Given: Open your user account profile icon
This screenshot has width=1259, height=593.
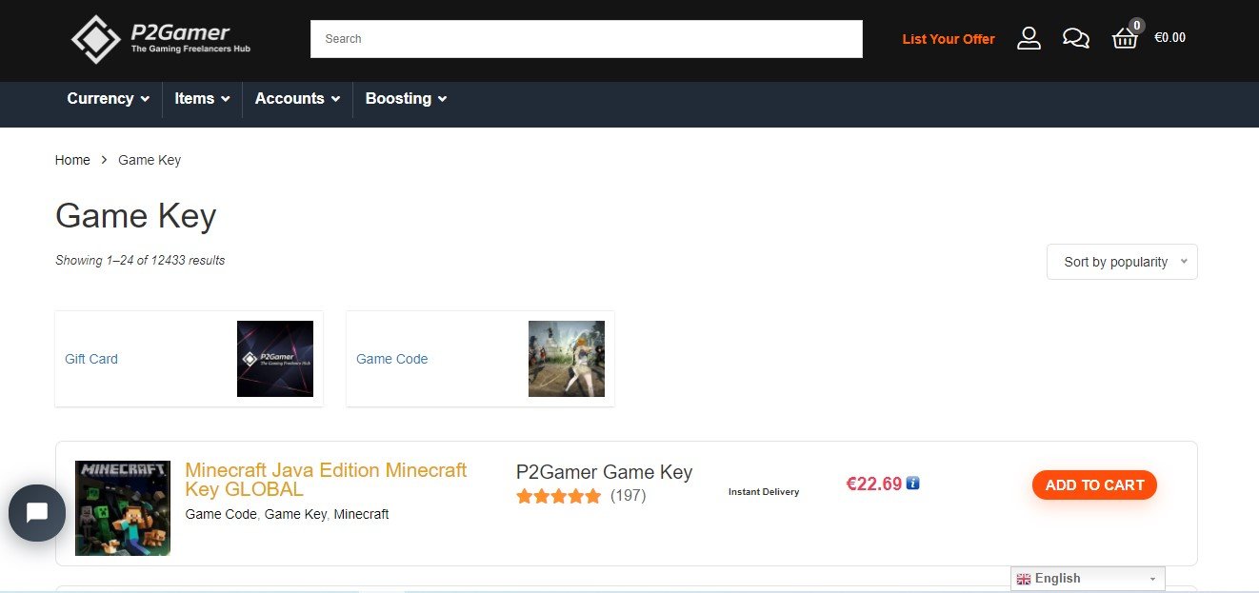Looking at the screenshot, I should pyautogui.click(x=1029, y=38).
